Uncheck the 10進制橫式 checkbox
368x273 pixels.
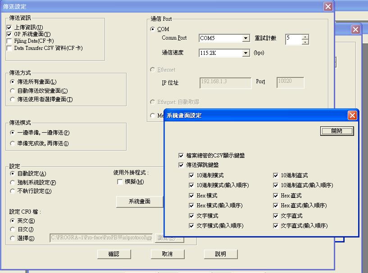click(x=192, y=175)
